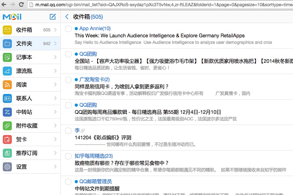293x195 pixels.
Task: Tick the 广发淘宝卡(2) mail checkbox
Action: (68, 80)
